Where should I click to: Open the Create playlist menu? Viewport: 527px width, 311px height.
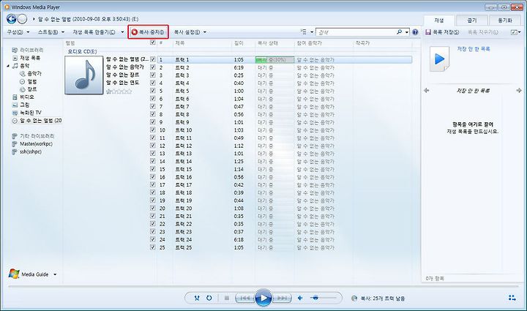tap(98, 32)
